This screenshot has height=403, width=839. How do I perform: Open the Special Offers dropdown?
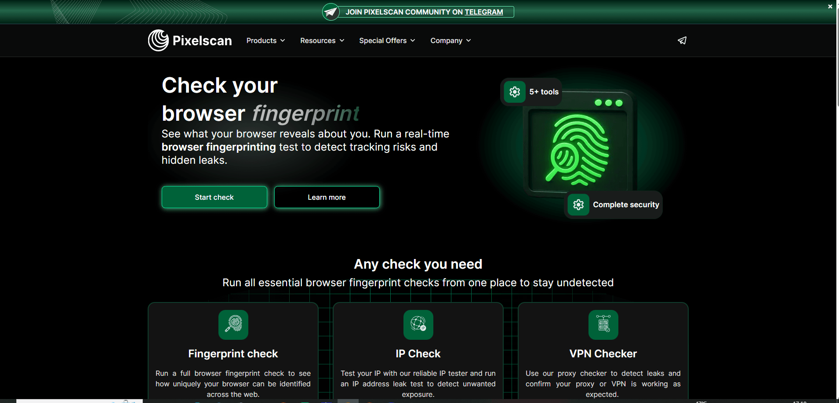tap(387, 40)
